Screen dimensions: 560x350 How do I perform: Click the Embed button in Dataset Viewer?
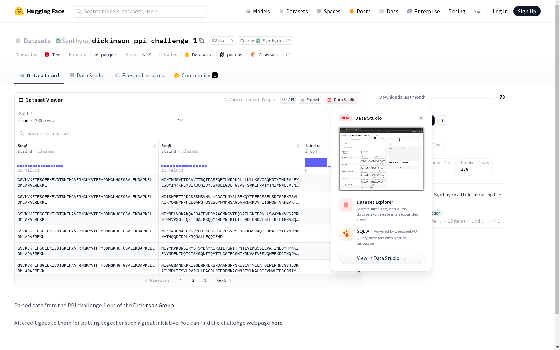tap(310, 100)
